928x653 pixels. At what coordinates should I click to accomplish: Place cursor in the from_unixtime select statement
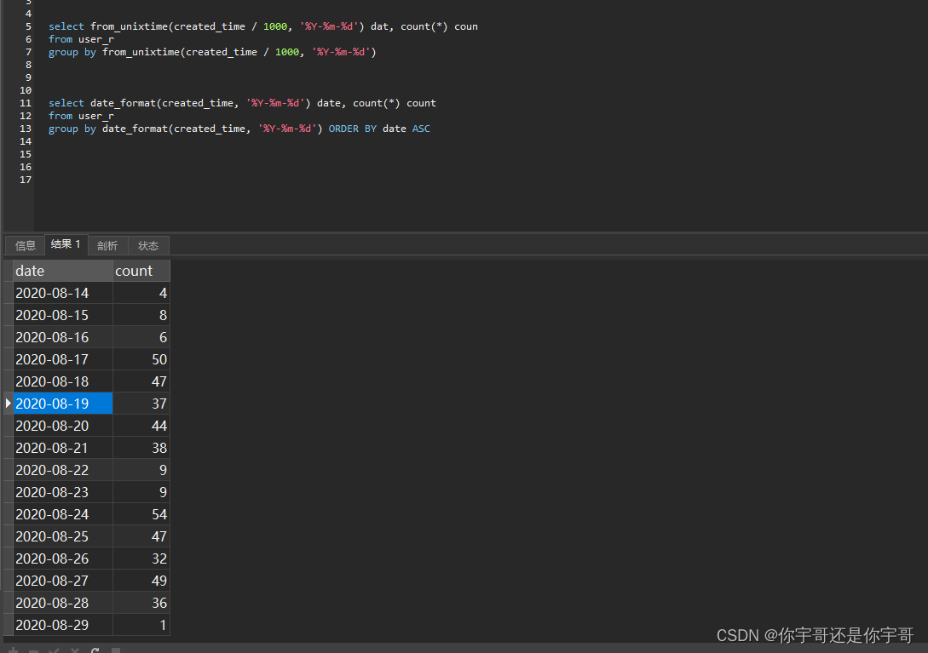pyautogui.click(x=263, y=26)
